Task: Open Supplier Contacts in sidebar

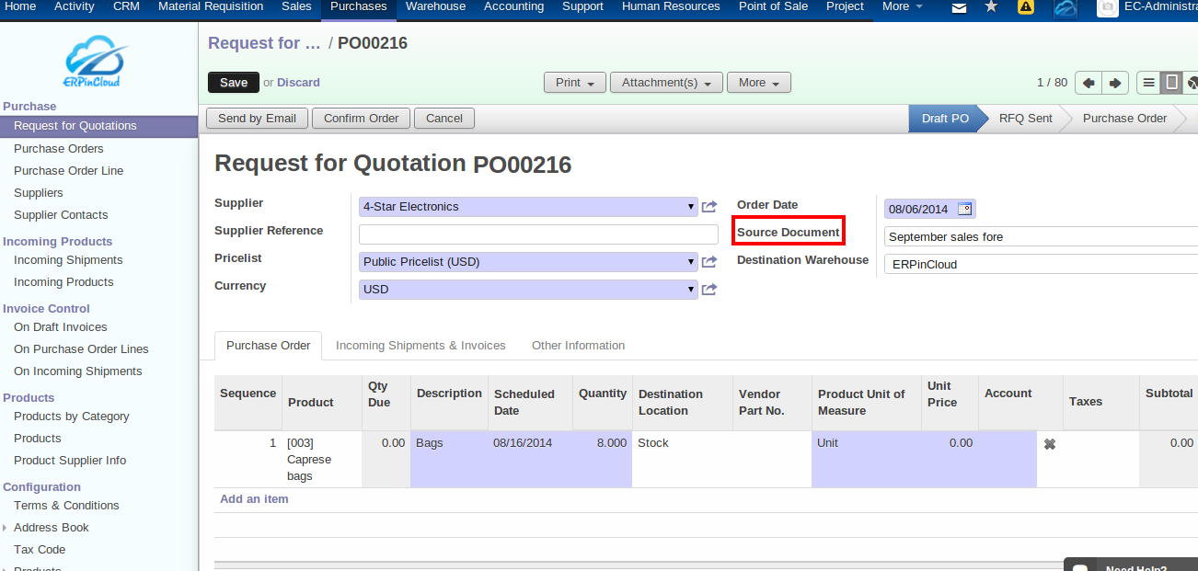Action: point(61,215)
